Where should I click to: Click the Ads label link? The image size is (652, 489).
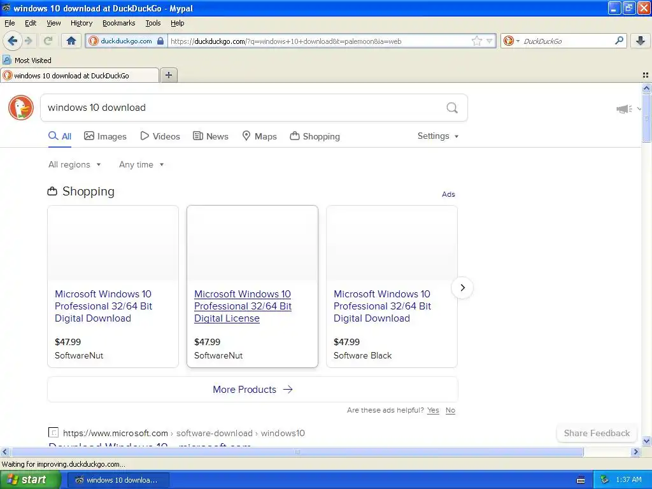pos(448,194)
